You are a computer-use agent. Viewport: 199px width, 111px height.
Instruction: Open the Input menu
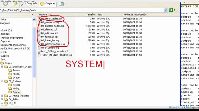click(x=20, y=1)
